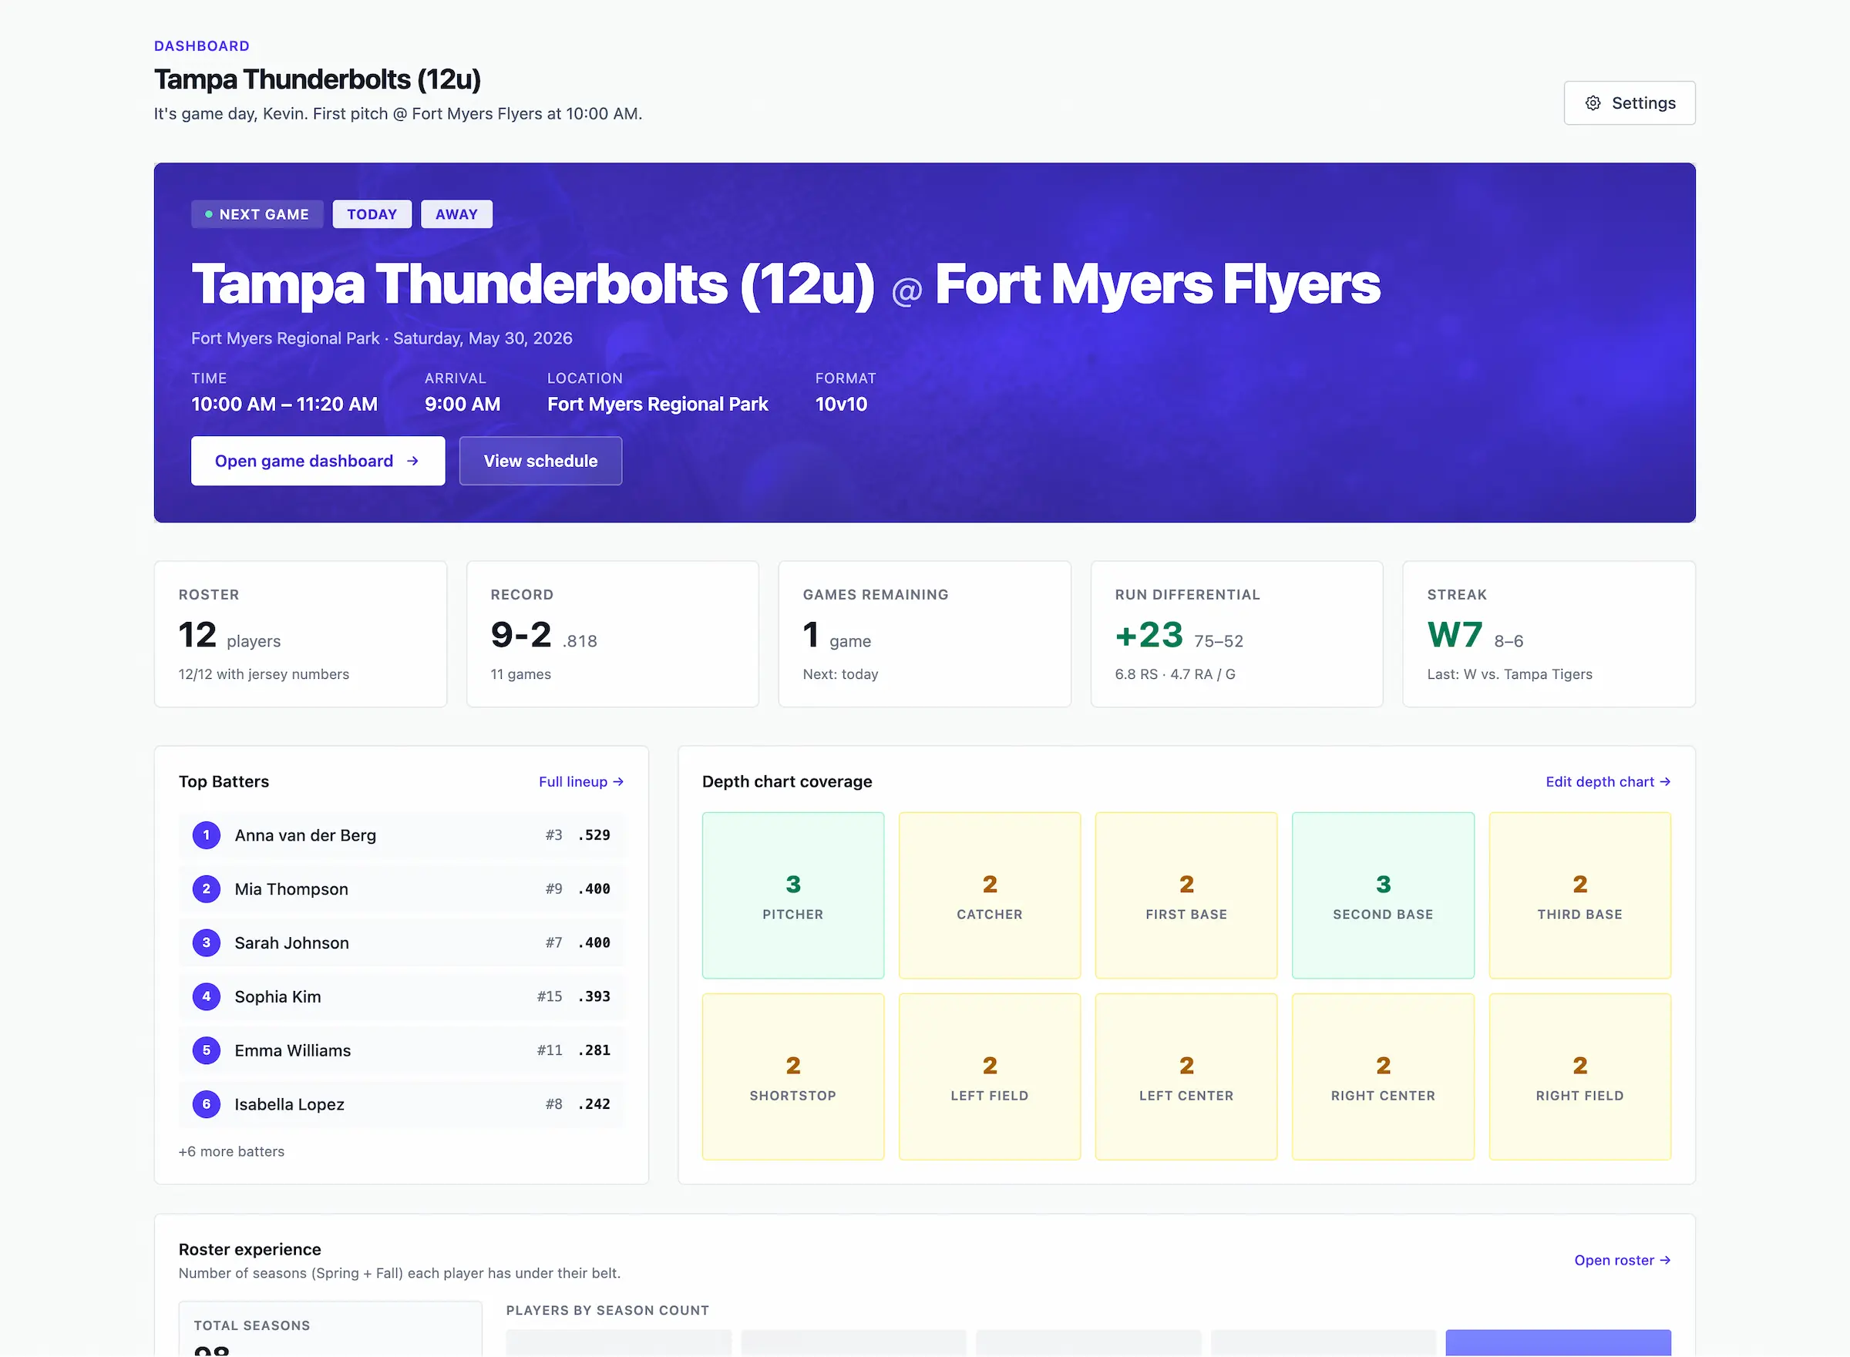Select the Record 9-2 card
1850x1357 pixels.
tap(613, 633)
